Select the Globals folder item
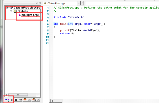The height and width of the screenshot is (103, 159). pos(23,11)
